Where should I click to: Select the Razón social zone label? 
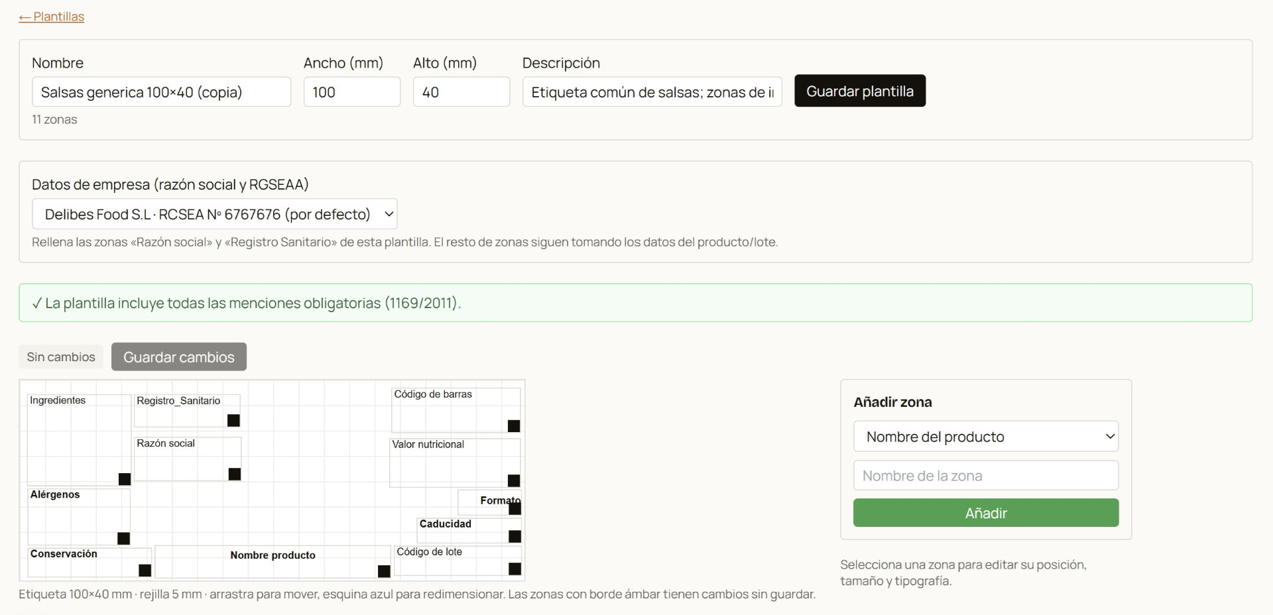click(x=166, y=443)
